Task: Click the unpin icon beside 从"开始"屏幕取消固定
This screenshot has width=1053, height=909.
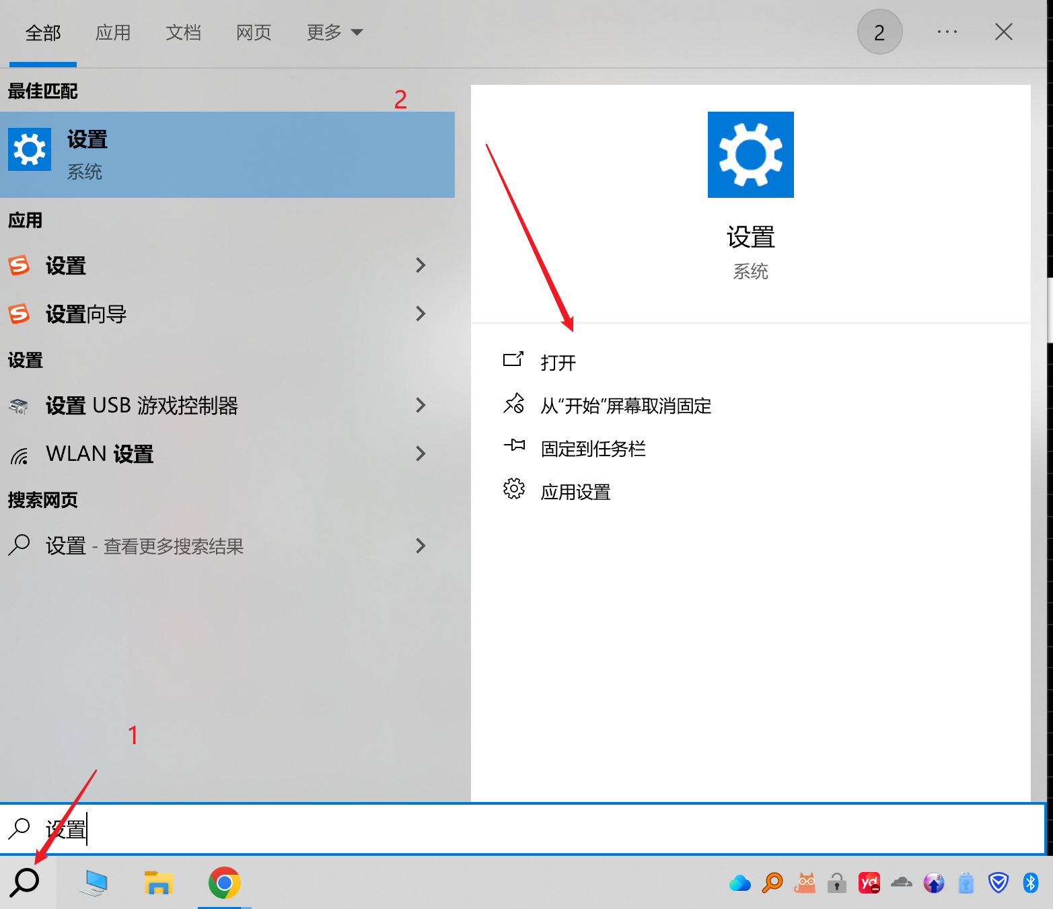Action: [x=514, y=403]
